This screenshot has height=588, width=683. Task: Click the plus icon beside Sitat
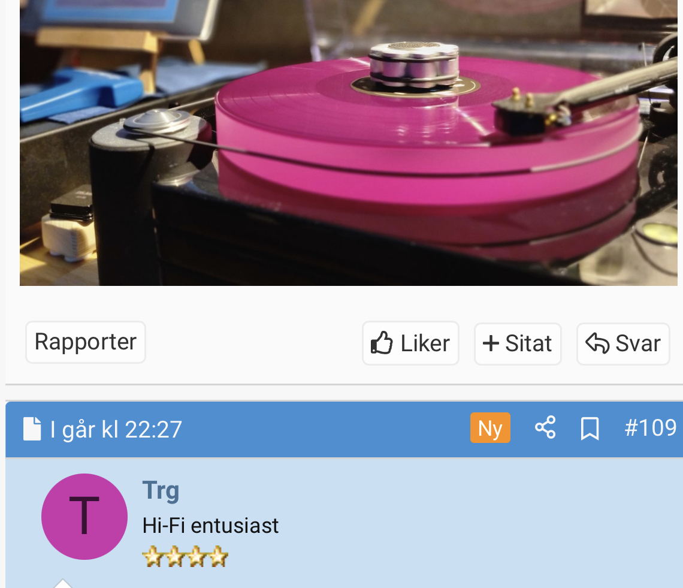pos(491,343)
